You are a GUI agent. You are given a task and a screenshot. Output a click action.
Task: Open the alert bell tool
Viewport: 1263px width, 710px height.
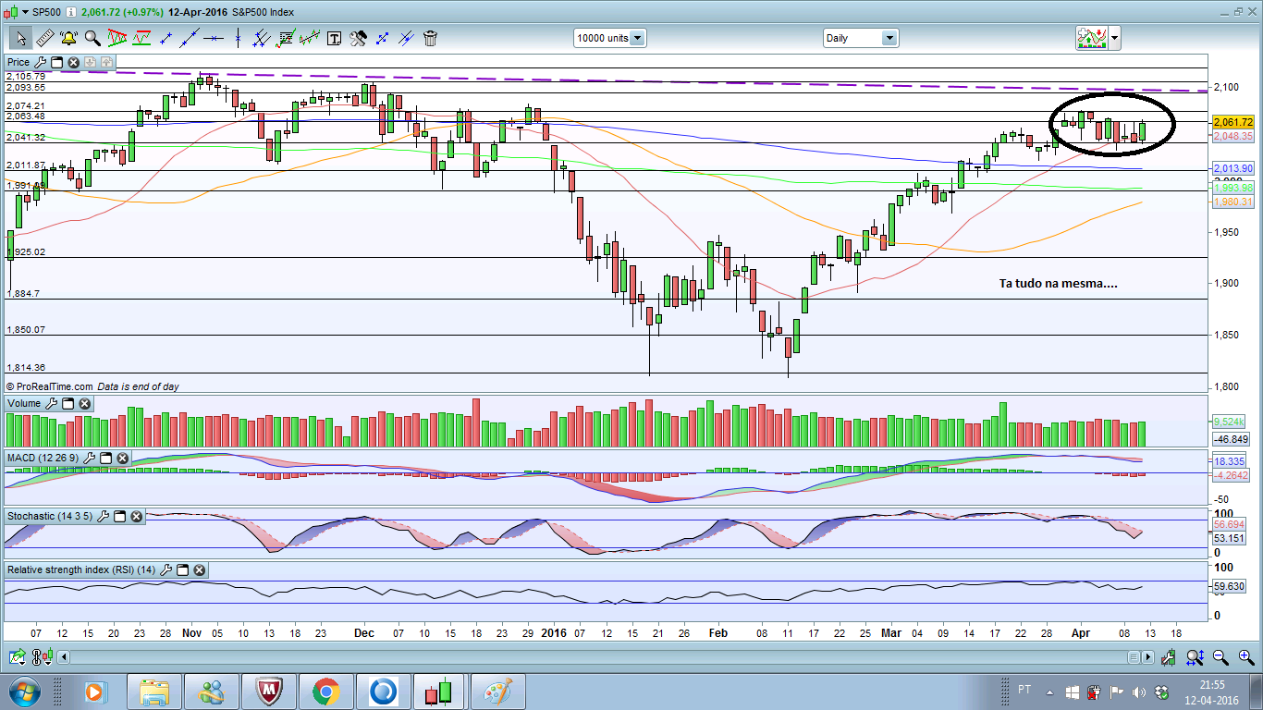click(68, 38)
